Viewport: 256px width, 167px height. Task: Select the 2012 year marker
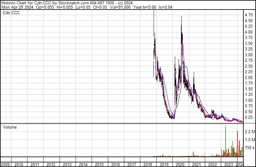pos(51,165)
